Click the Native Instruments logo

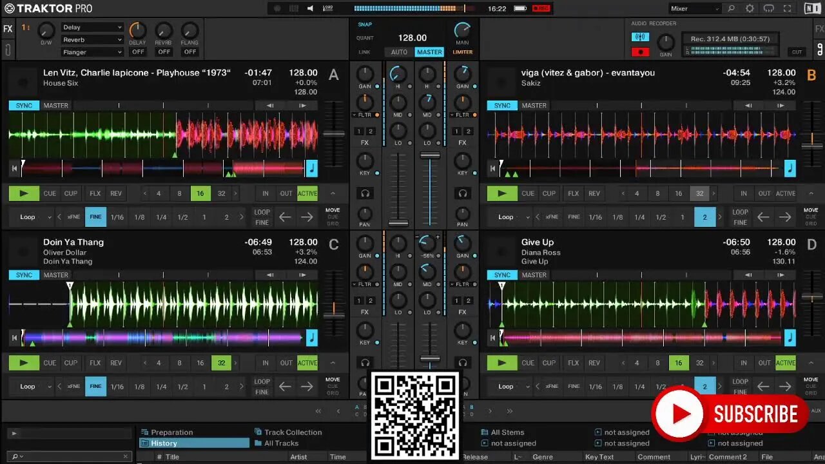click(813, 8)
